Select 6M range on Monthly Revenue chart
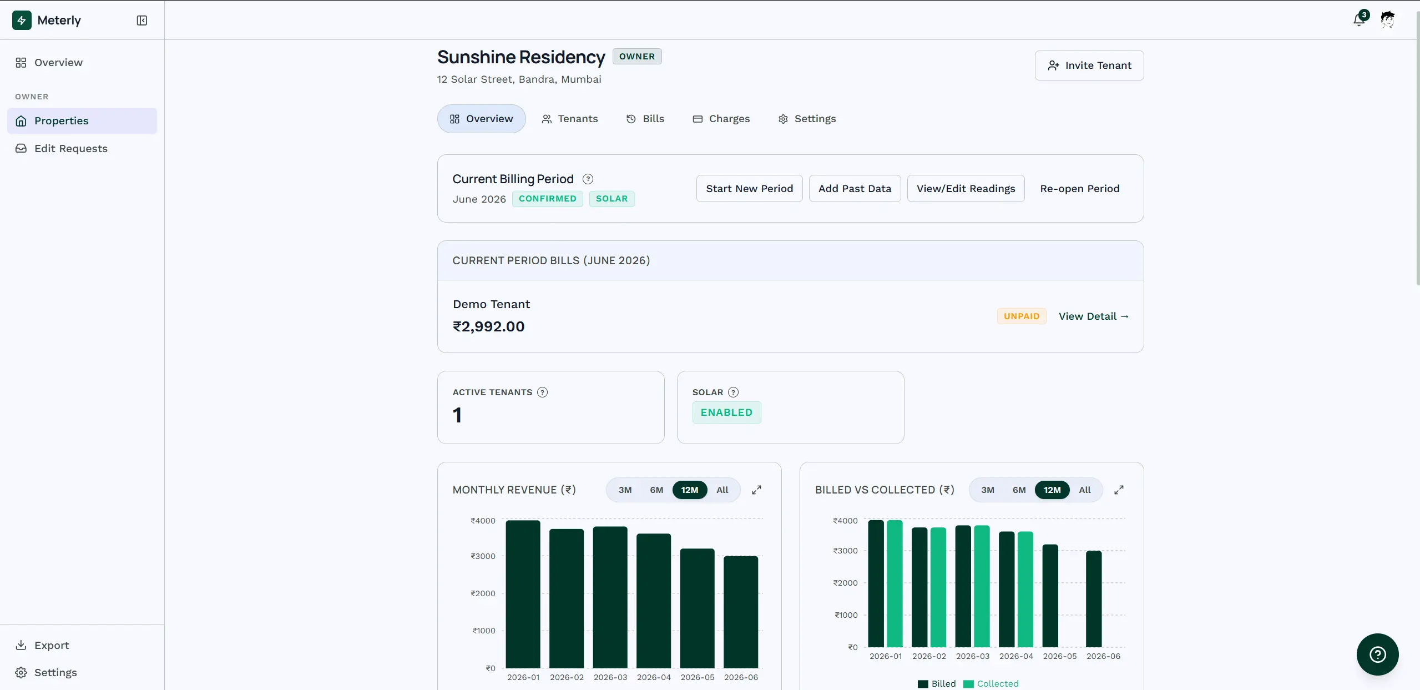The image size is (1420, 690). tap(656, 490)
